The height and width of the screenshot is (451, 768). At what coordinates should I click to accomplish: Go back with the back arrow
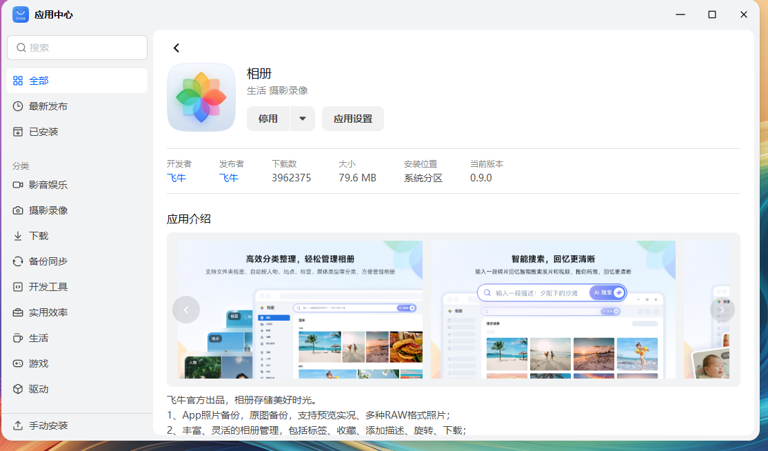(176, 48)
